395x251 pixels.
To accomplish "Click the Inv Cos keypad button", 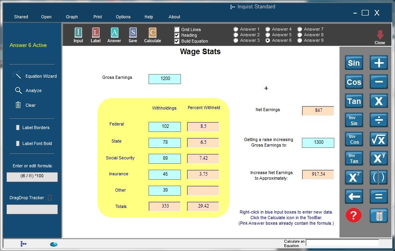I will coord(354,139).
